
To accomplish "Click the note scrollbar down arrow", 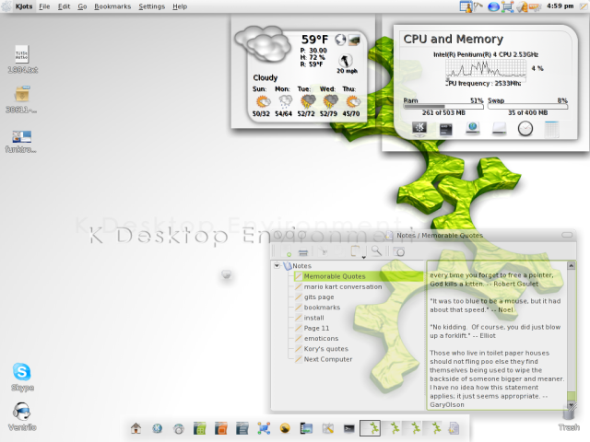I will [x=572, y=405].
